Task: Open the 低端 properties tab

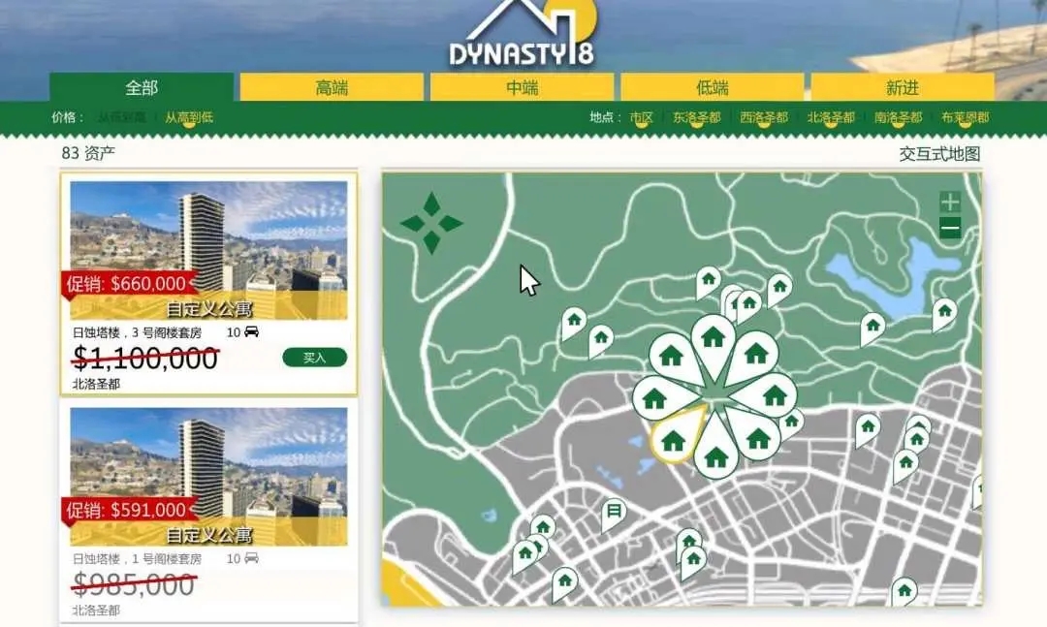Action: 713,87
